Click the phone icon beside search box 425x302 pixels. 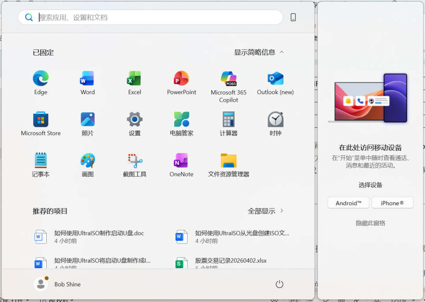(293, 17)
